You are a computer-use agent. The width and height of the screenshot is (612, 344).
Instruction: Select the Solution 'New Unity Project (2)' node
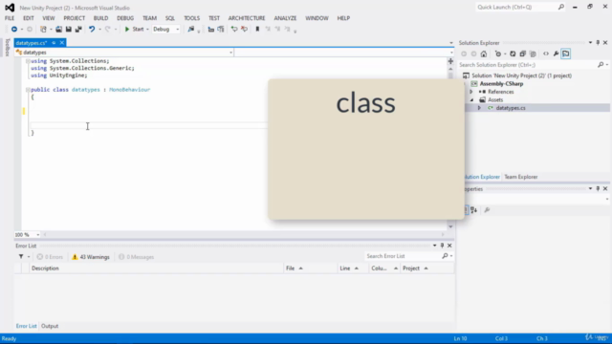pos(521,75)
